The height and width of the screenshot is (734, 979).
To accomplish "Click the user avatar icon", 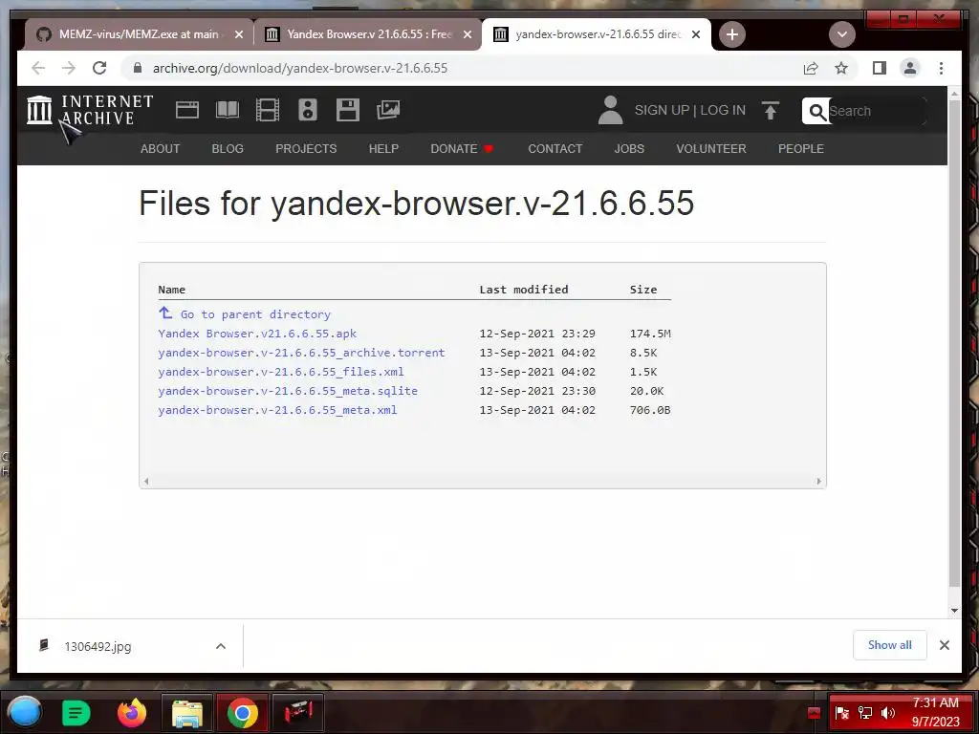I will (x=610, y=111).
